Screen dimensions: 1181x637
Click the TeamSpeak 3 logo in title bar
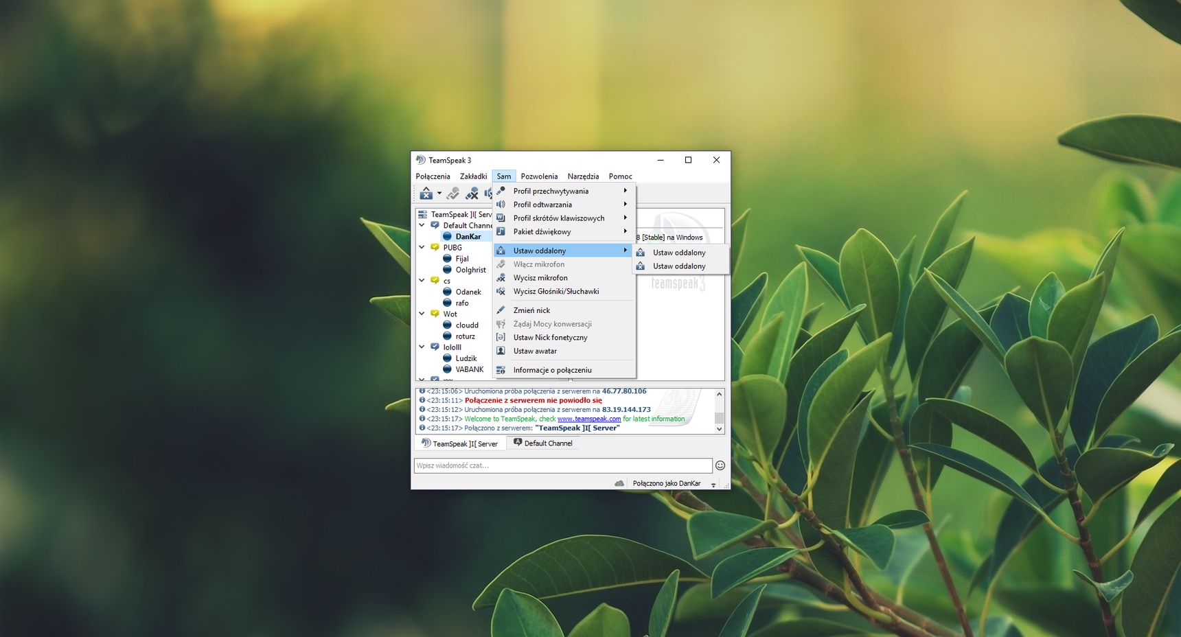420,160
